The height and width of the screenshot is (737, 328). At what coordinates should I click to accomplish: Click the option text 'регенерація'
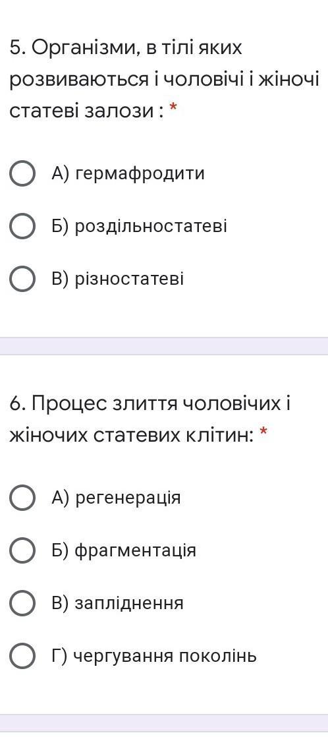point(128,498)
